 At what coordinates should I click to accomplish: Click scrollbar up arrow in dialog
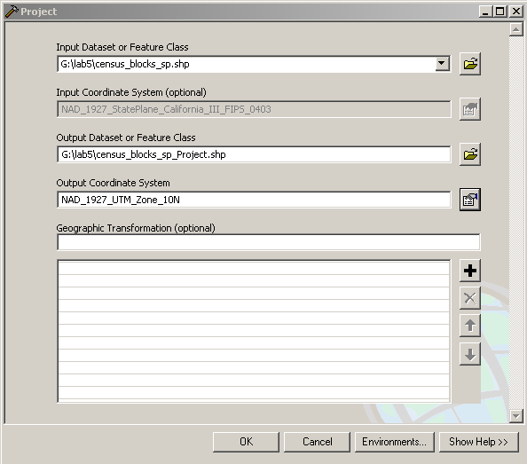pyautogui.click(x=515, y=29)
